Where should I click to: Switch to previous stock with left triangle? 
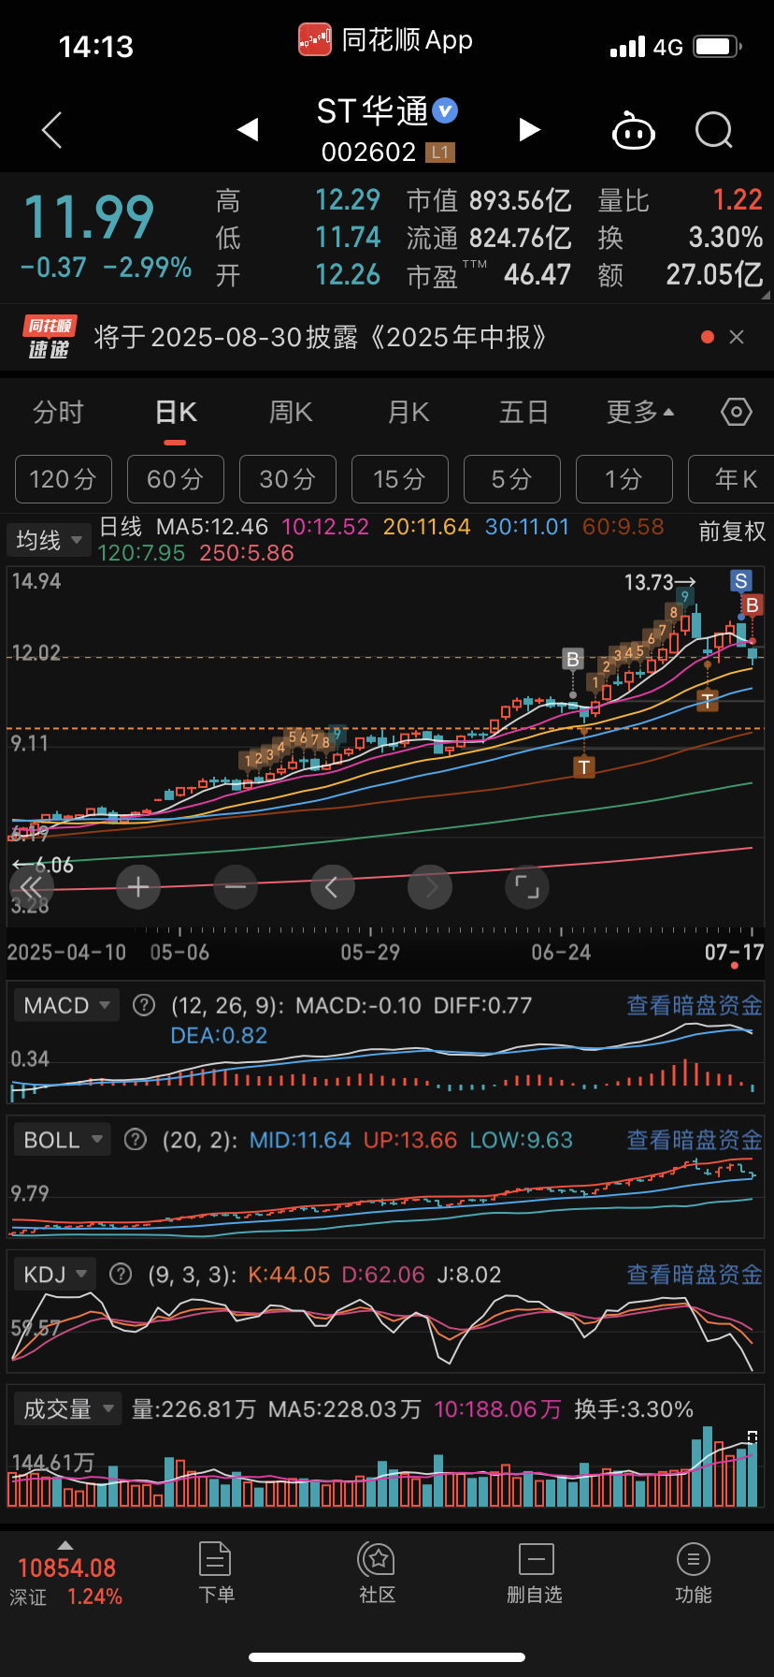(x=248, y=129)
